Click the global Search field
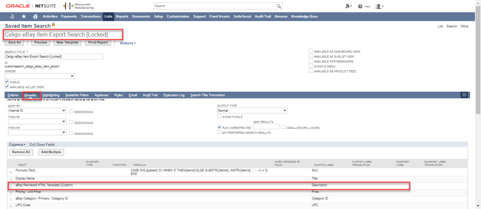The height and width of the screenshot is (209, 481). (215, 6)
